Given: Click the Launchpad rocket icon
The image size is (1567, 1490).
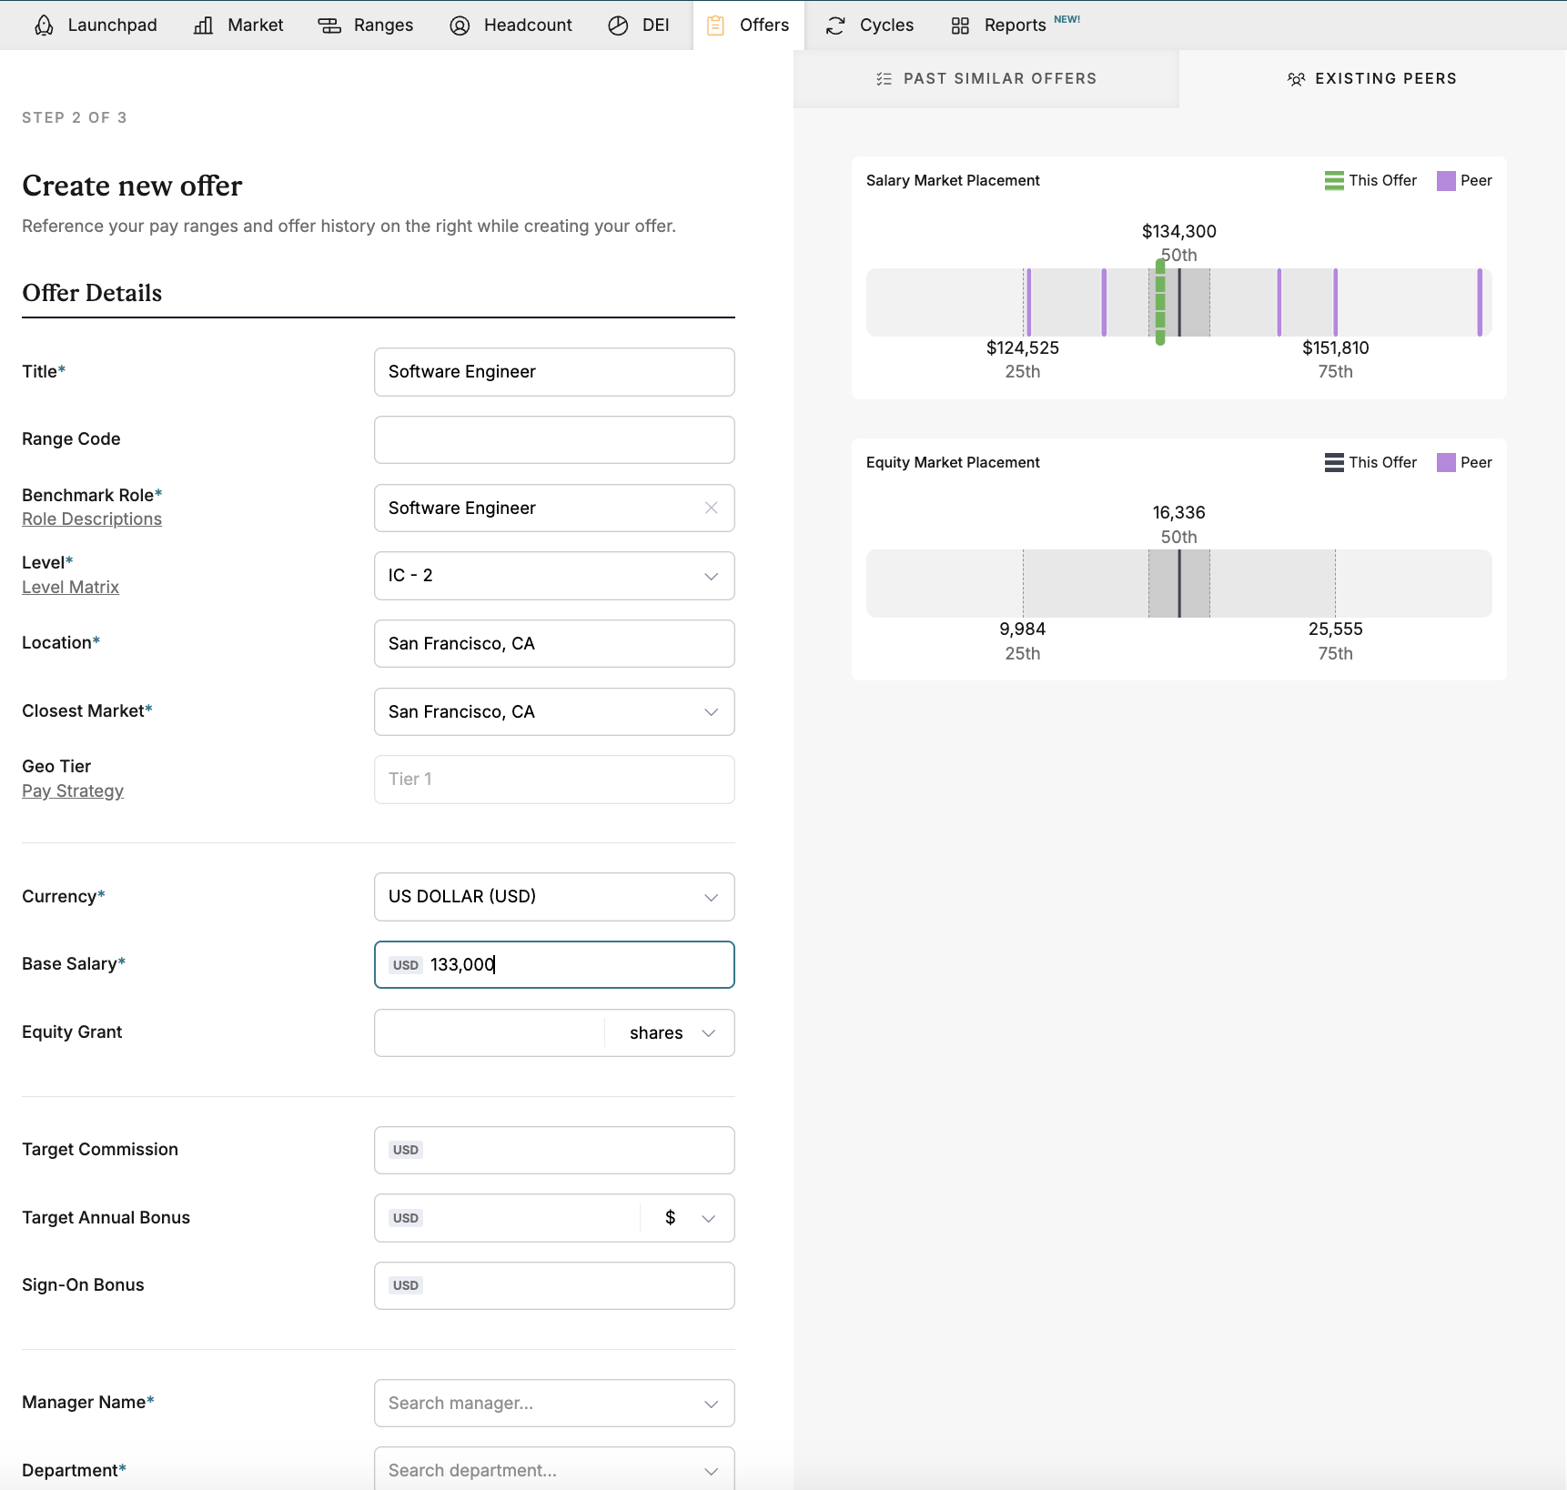Looking at the screenshot, I should [x=44, y=25].
